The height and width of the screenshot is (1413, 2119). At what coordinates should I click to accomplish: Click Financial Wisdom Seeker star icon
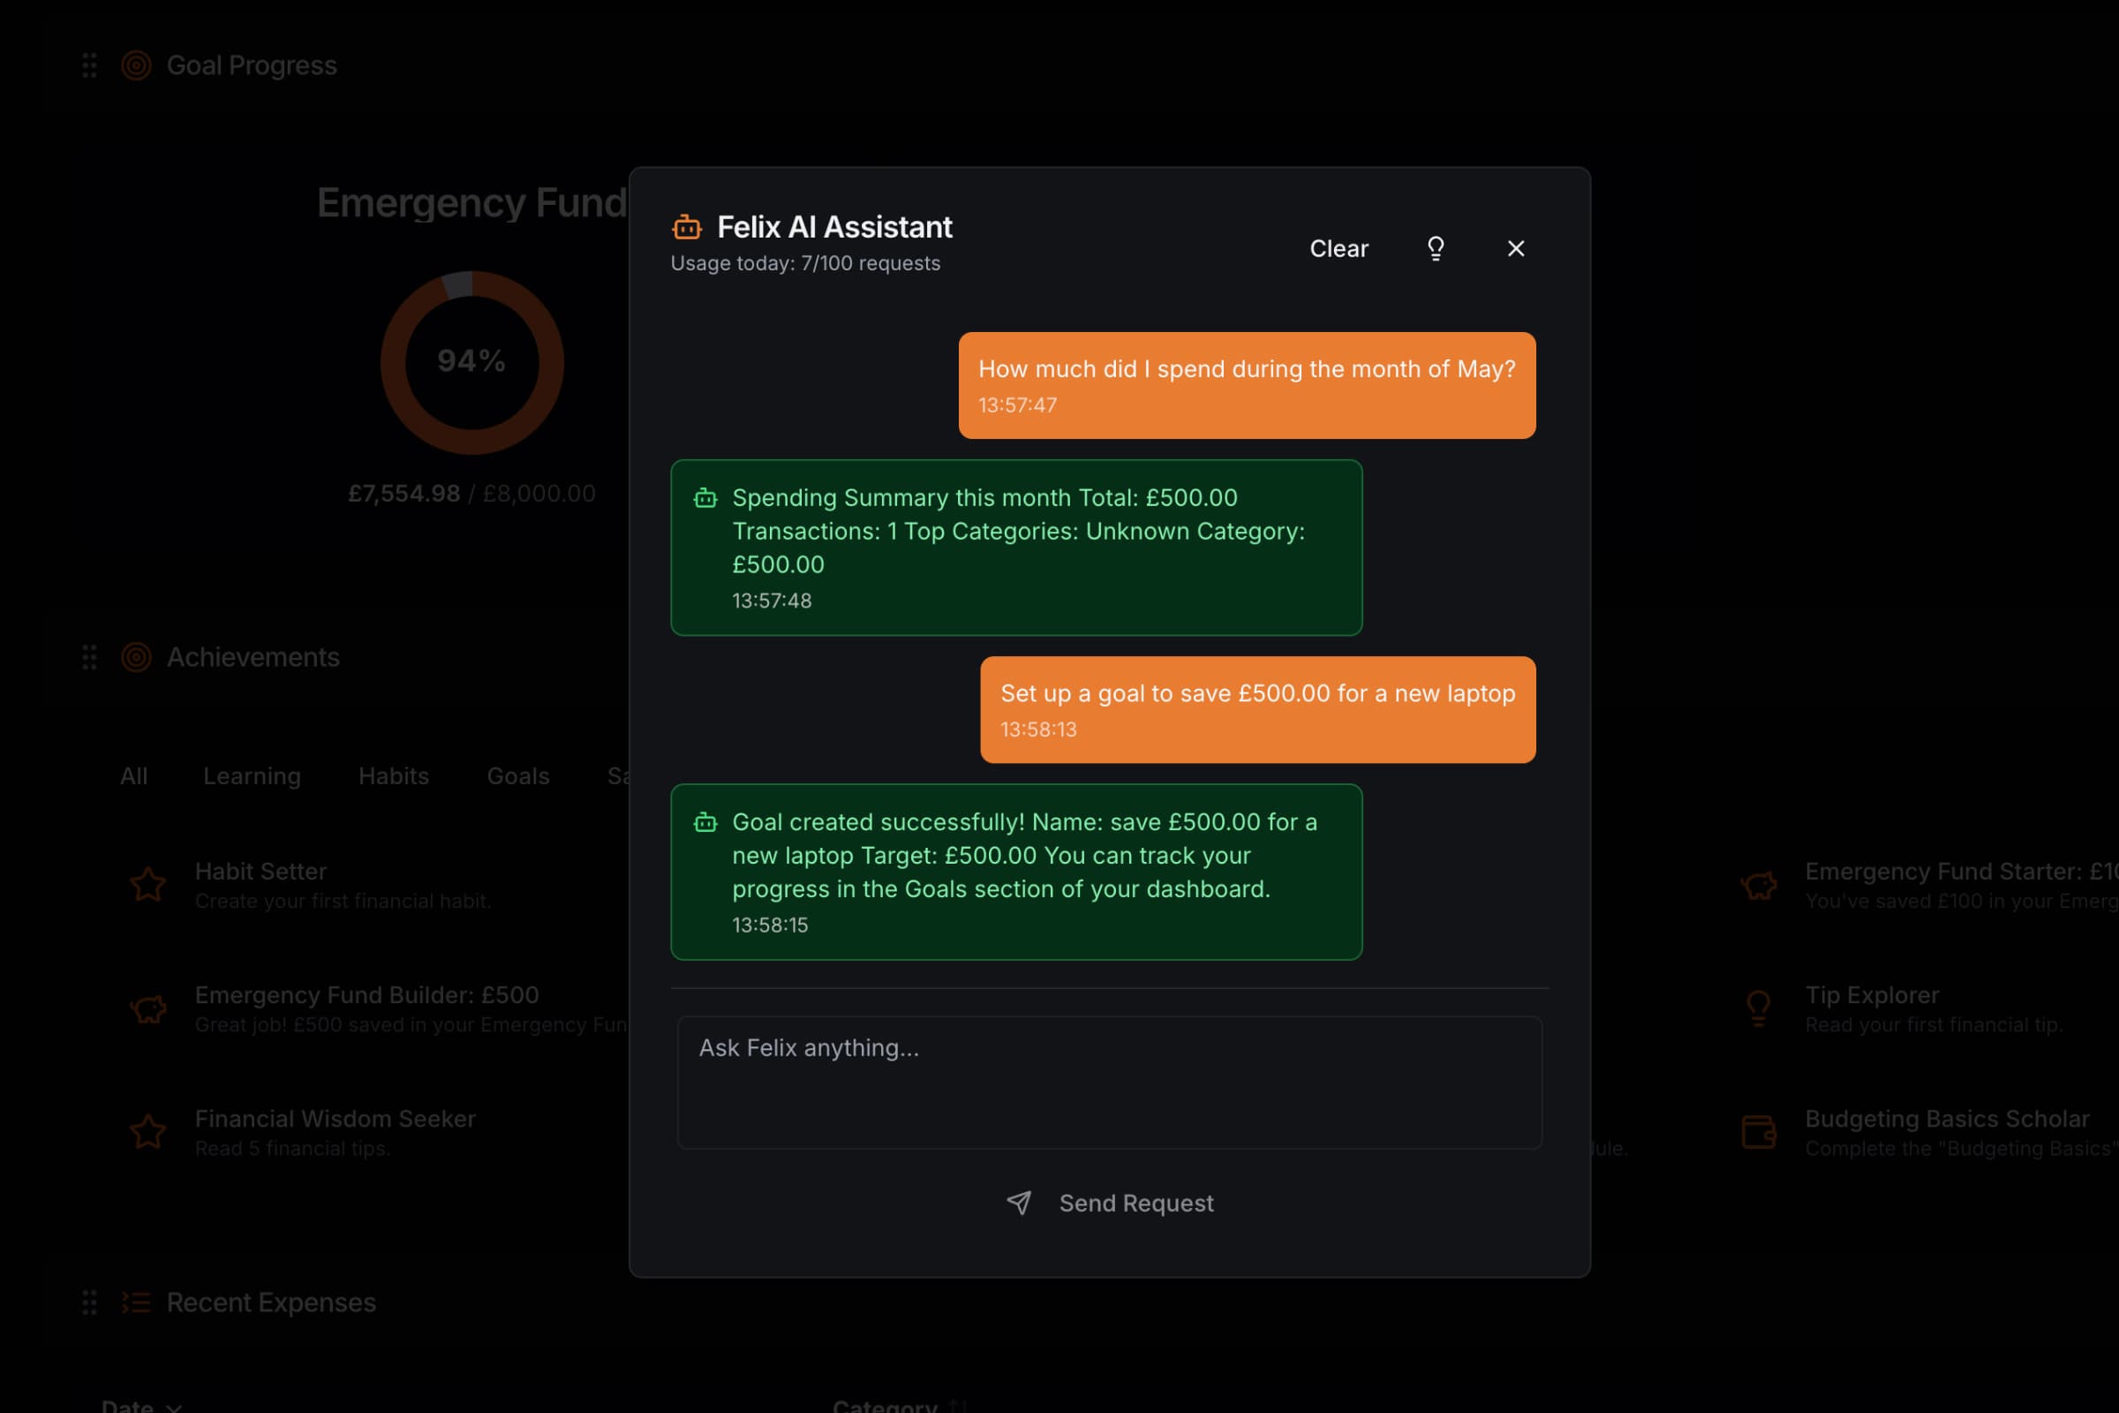coord(148,1132)
